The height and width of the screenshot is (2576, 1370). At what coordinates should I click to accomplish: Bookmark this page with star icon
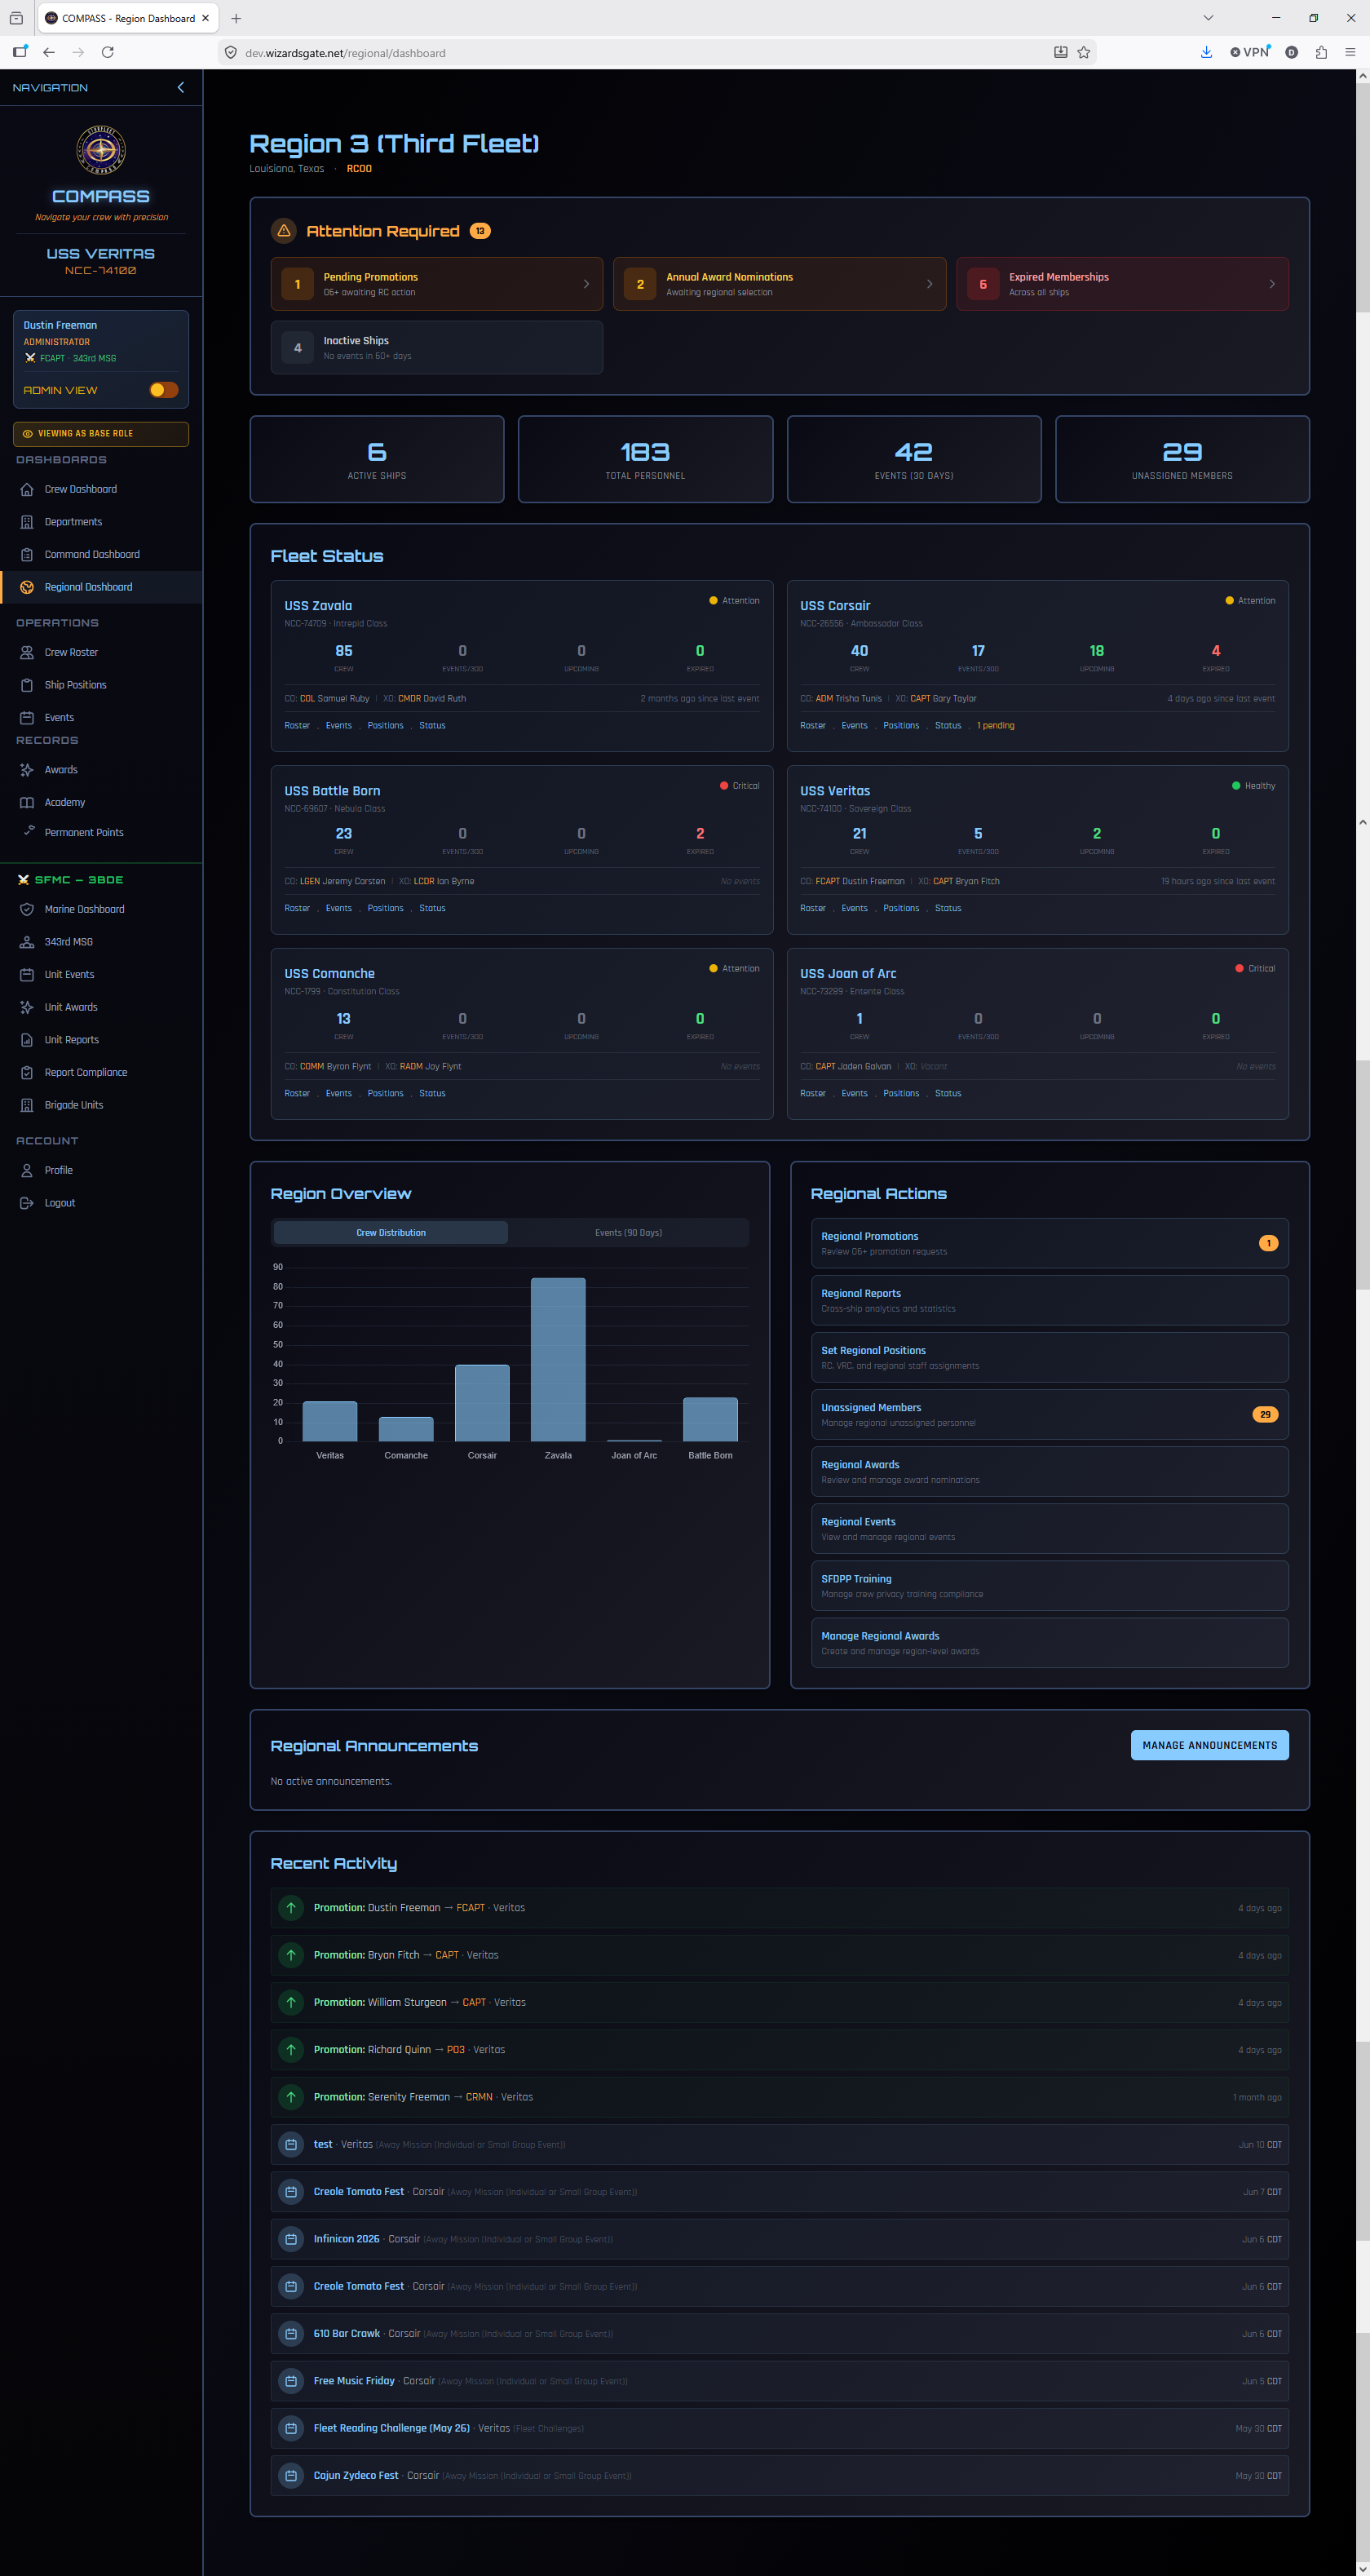coord(1084,52)
